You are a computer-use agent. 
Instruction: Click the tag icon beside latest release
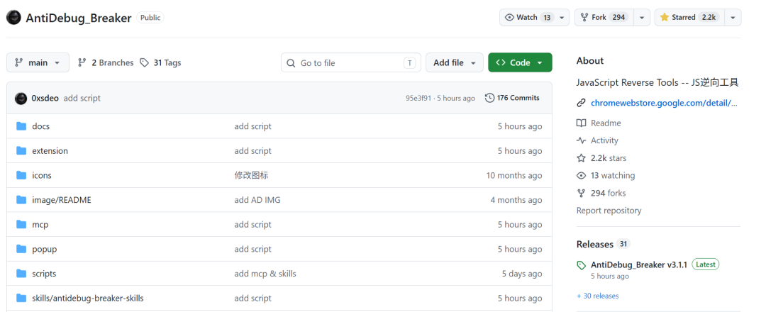(582, 265)
